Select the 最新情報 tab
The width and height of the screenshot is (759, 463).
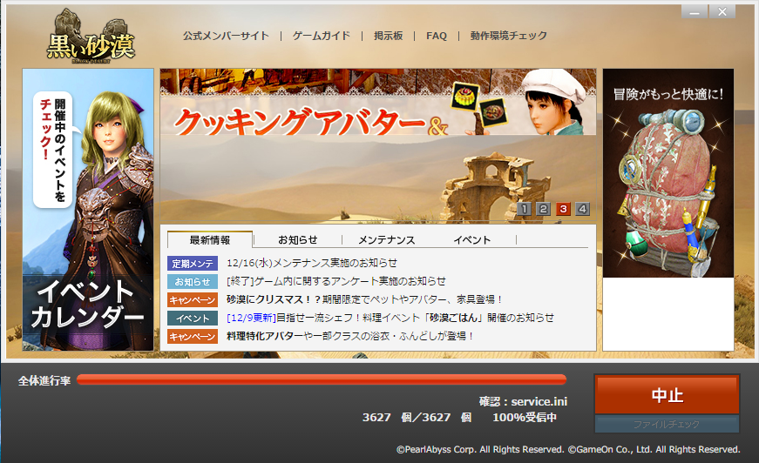pos(210,239)
